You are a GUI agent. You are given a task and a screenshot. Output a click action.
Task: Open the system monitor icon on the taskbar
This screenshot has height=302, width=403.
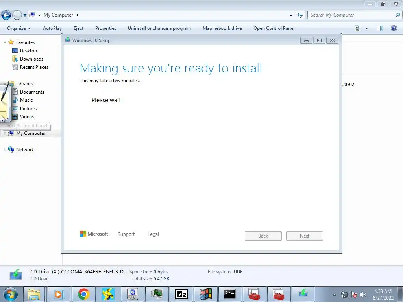click(157, 294)
